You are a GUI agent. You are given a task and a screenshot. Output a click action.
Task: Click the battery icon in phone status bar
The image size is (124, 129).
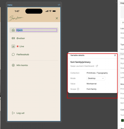54,11
